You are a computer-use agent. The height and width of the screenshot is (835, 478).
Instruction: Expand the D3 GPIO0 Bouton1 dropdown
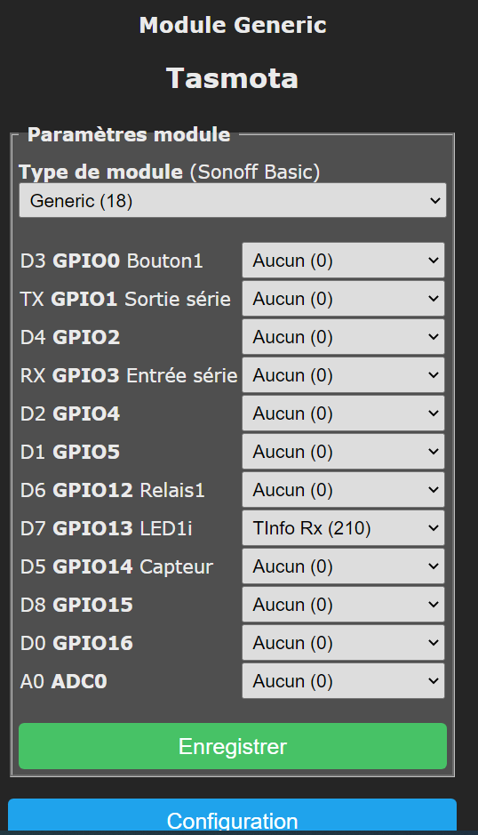(x=343, y=261)
